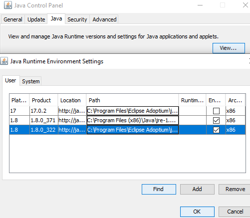
Task: Click the Add button
Action: pos(197,189)
